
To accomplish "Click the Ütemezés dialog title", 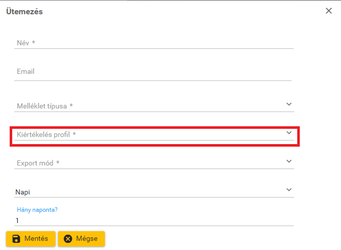I will click(24, 12).
